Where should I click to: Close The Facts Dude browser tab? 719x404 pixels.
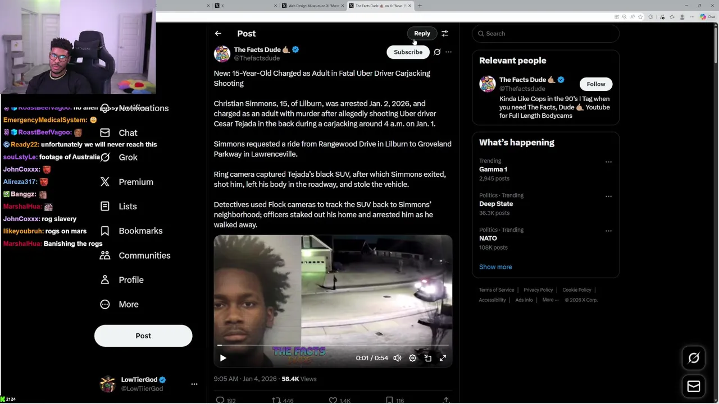pos(409,6)
